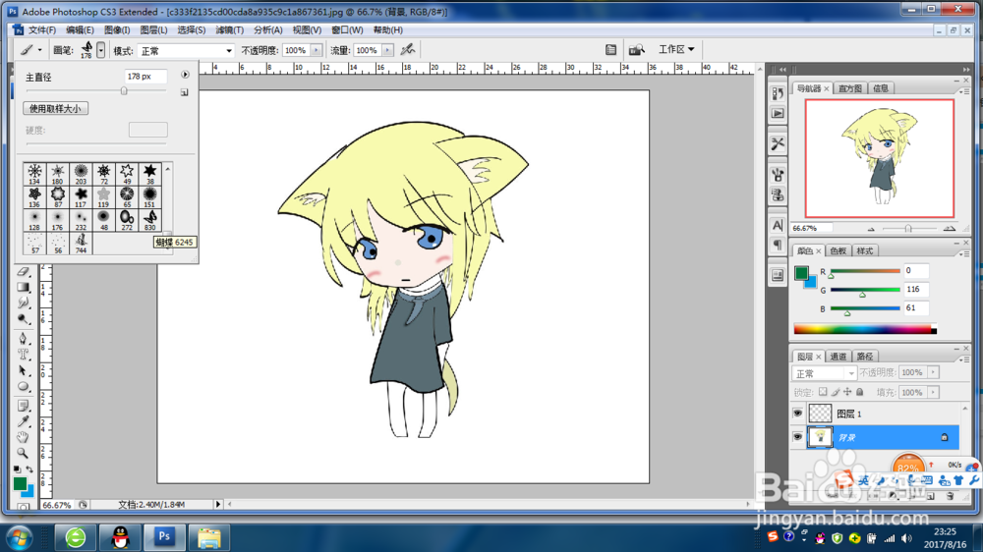Image resolution: width=983 pixels, height=552 pixels.
Task: Switch to the 通道 channels tab
Action: 838,357
